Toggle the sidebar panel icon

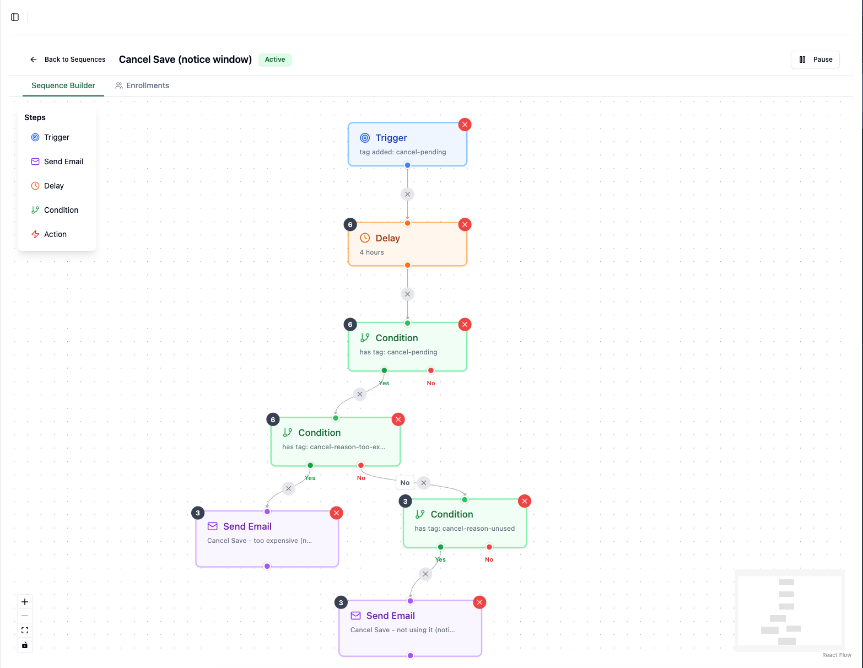coord(15,17)
